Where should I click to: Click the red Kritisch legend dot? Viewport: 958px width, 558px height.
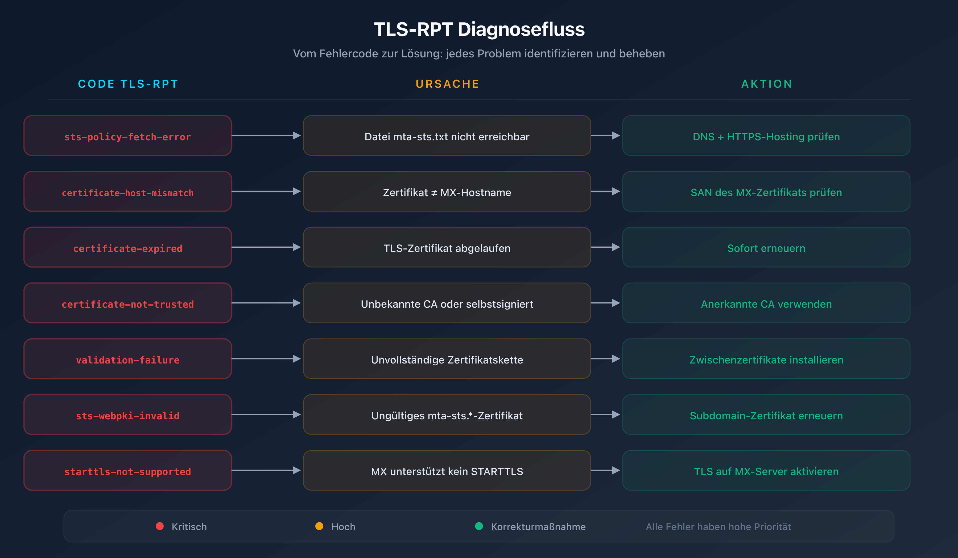coord(160,526)
